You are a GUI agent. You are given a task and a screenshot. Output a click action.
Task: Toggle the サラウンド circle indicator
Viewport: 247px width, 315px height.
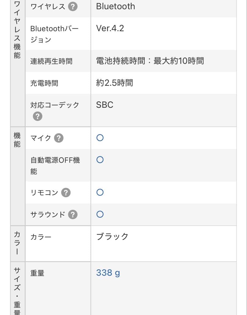pos(100,214)
